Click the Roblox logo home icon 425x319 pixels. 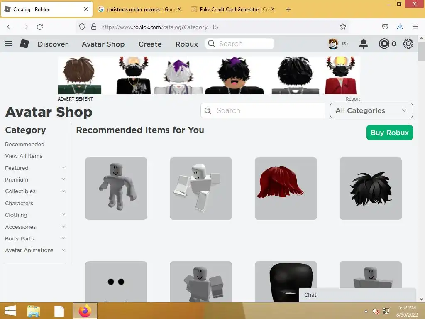[x=24, y=44]
